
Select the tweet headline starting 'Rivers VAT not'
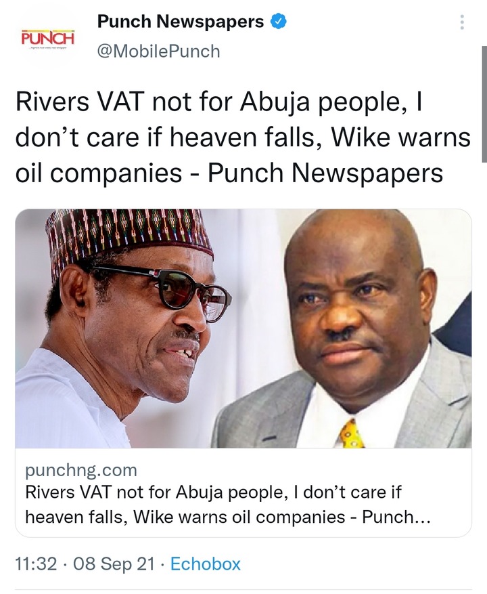click(243, 137)
